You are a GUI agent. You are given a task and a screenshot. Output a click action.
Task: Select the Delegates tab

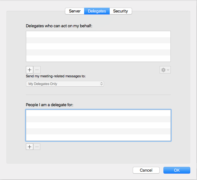pyautogui.click(x=97, y=11)
